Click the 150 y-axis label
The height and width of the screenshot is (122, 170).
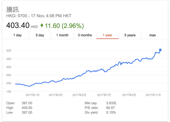(x=9, y=92)
